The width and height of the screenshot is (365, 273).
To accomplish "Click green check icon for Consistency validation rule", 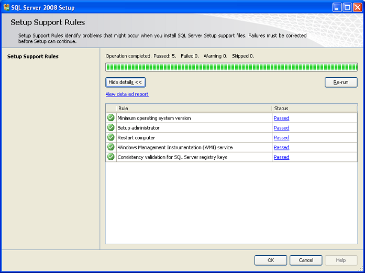I will click(x=110, y=157).
